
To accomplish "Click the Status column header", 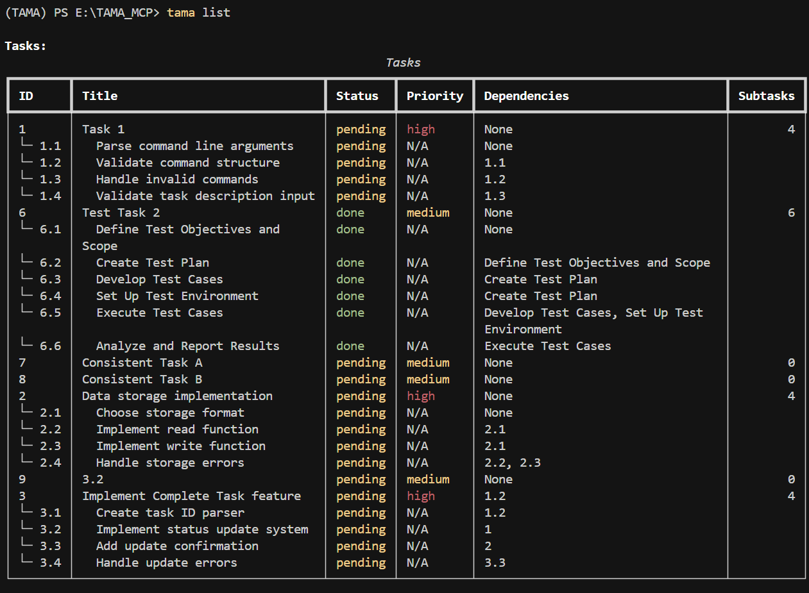I will click(357, 96).
